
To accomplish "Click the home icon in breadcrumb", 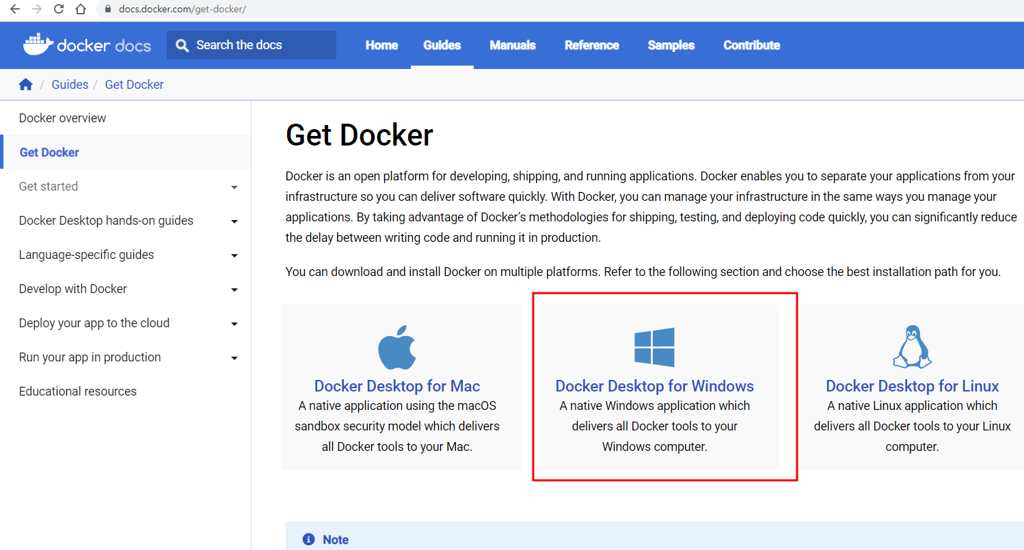I will click(26, 85).
